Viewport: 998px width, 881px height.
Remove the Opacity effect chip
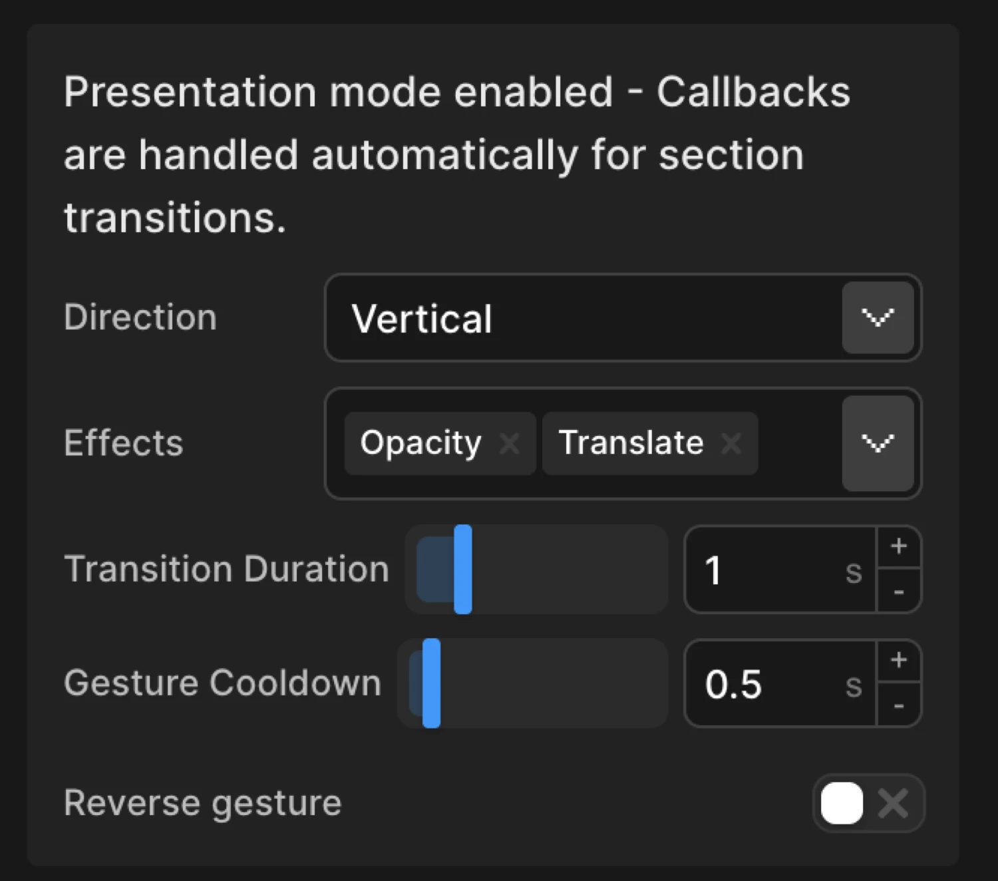(509, 443)
